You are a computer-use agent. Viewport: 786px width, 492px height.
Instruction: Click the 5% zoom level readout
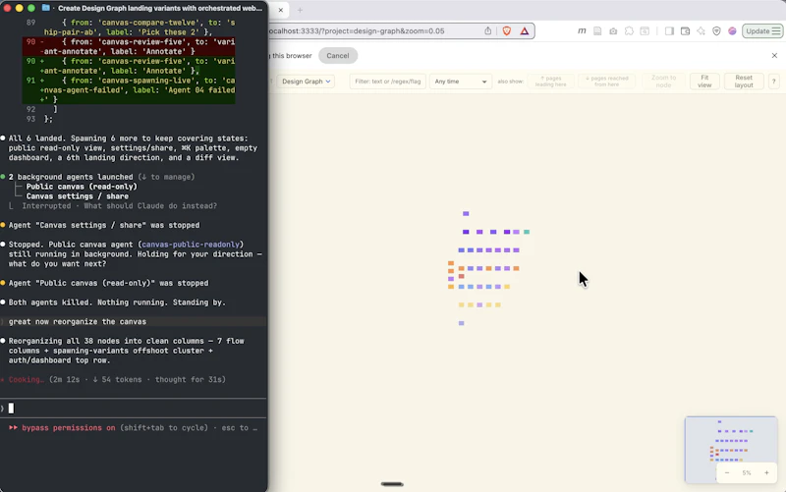click(747, 473)
